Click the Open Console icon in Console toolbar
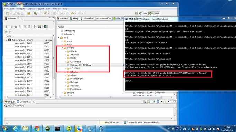The height and width of the screenshot is (132, 236). (x=165, y=102)
